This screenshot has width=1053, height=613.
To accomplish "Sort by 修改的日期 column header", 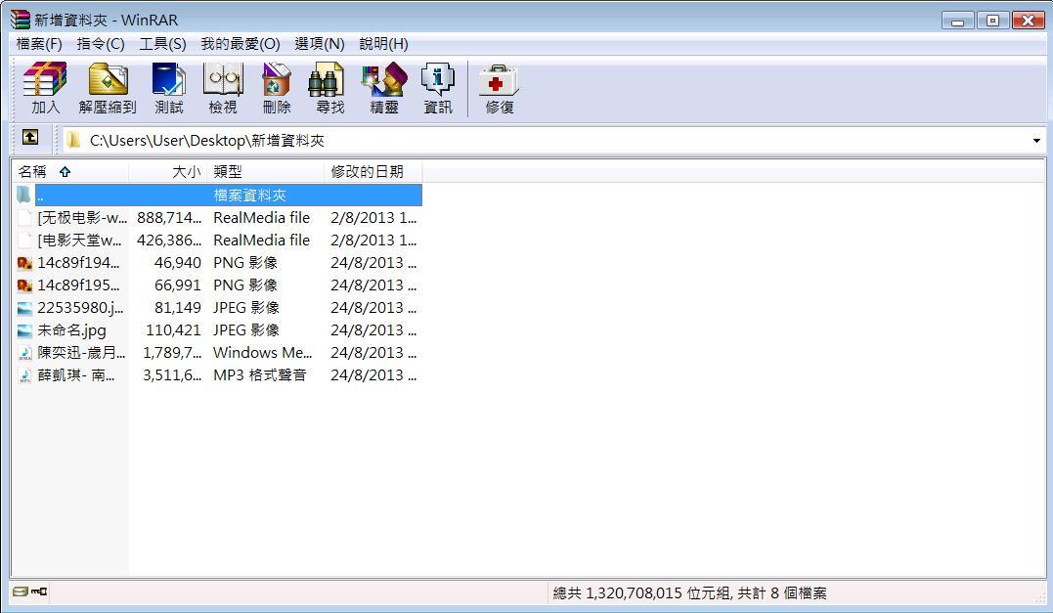I will [367, 171].
